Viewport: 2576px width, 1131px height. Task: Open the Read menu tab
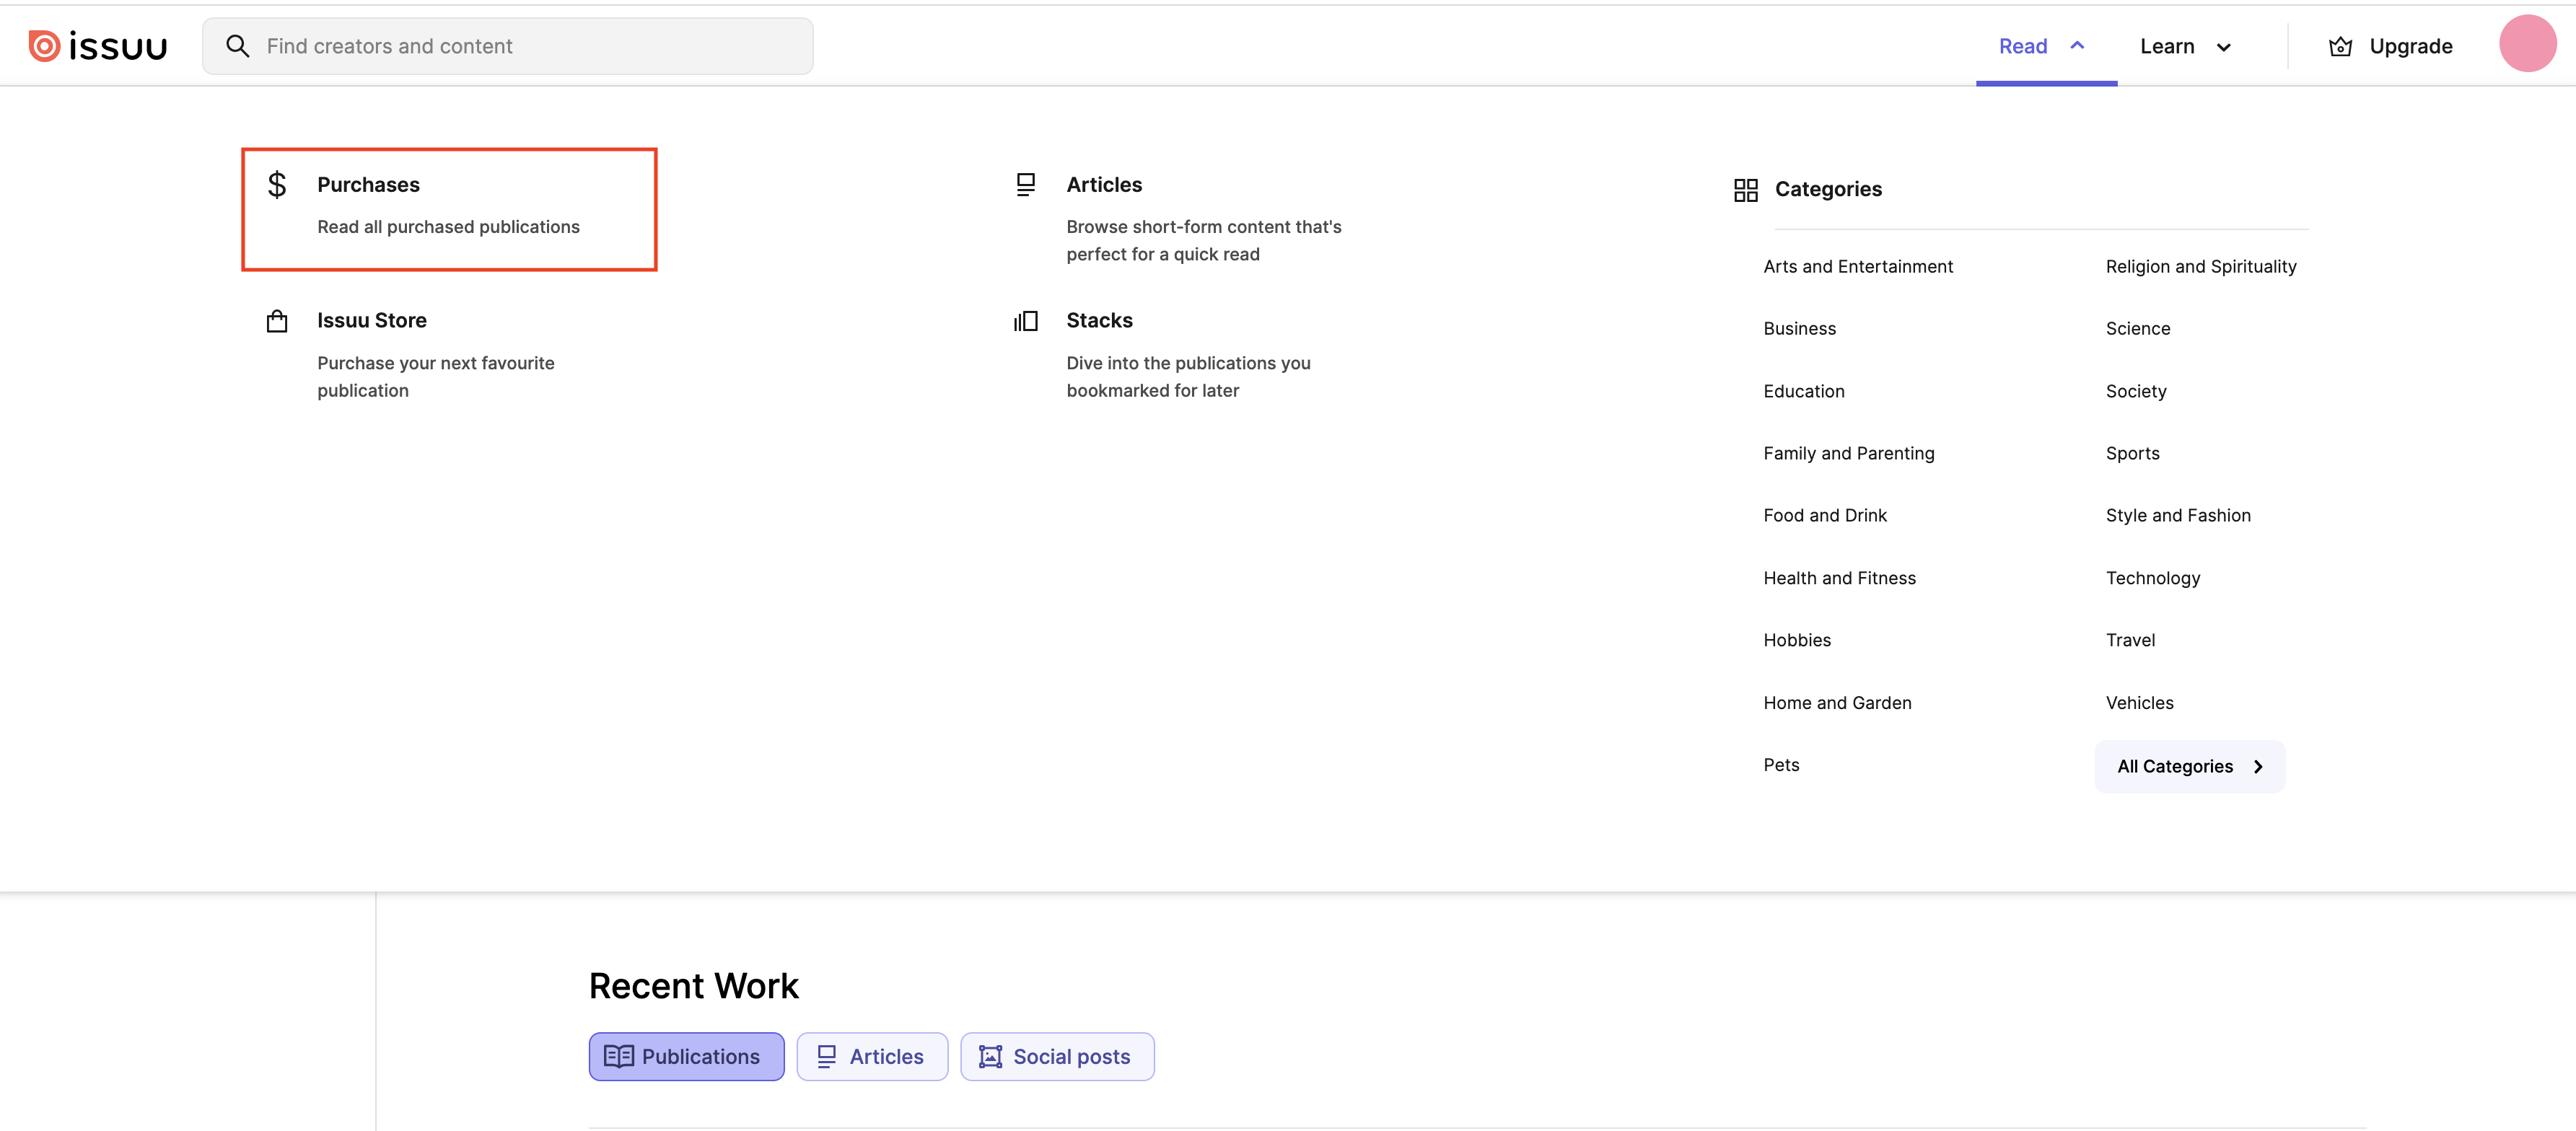tap(2046, 46)
